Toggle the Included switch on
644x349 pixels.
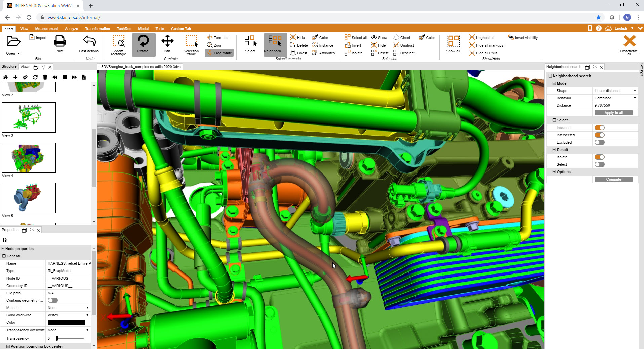[x=600, y=128]
